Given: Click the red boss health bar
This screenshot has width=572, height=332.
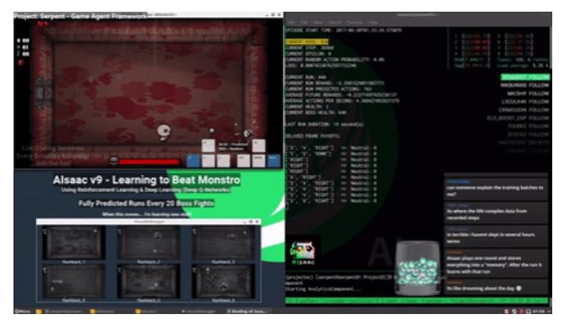Looking at the screenshot, I should click(149, 162).
